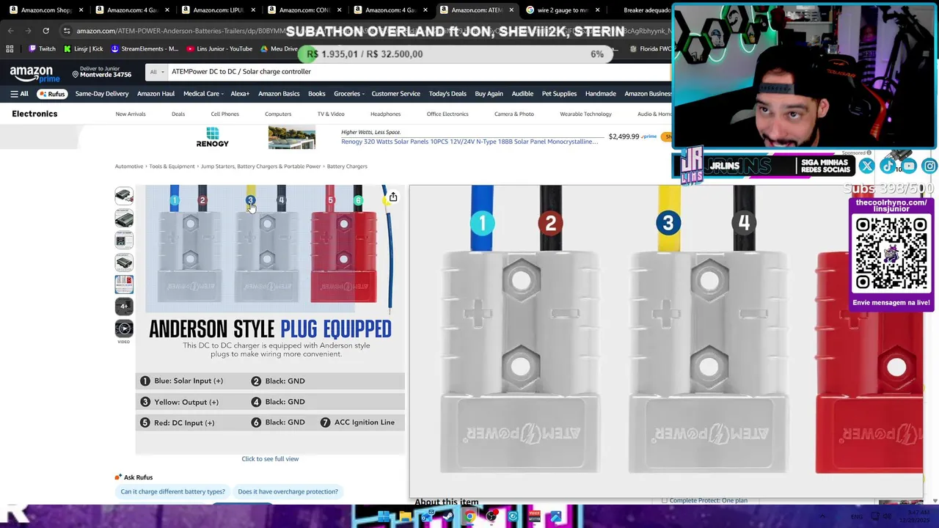This screenshot has width=939, height=528.
Task: Ask Rufus: Can it charge different battery types?
Action: click(x=172, y=492)
